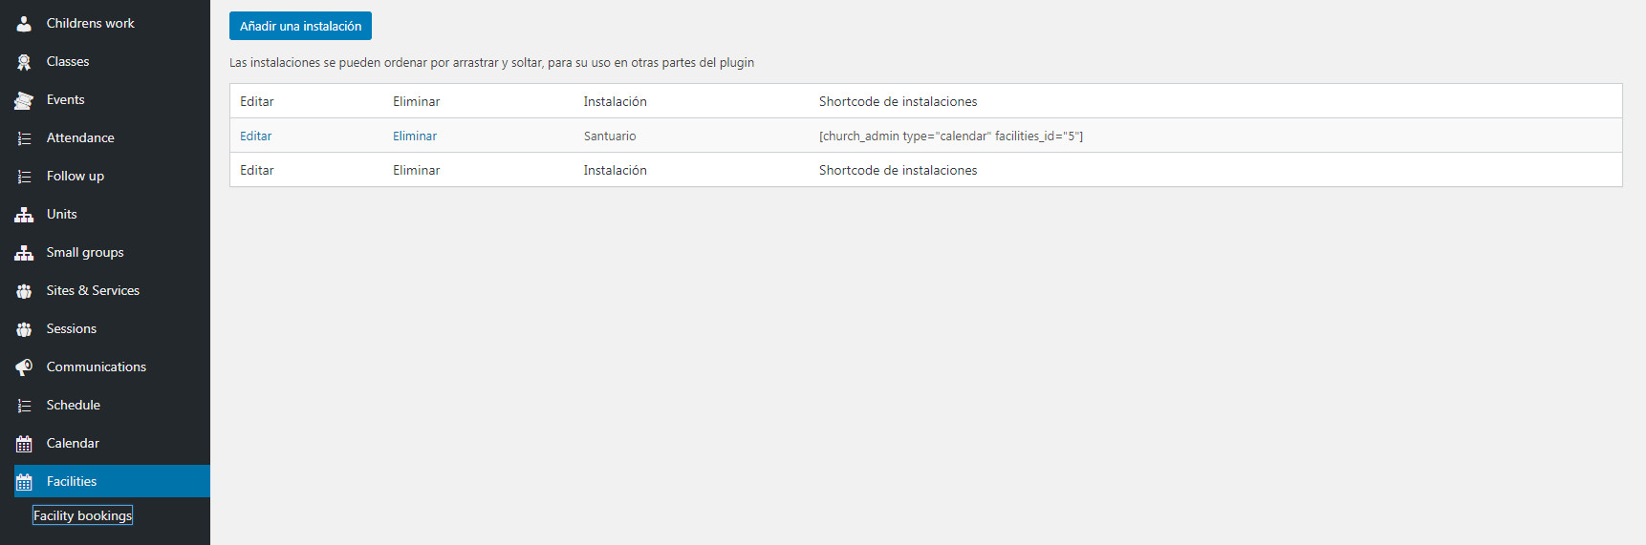Click the Small groups network icon
The height and width of the screenshot is (545, 1646).
(24, 253)
